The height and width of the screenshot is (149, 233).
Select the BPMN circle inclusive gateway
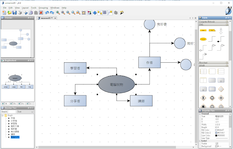(x=212, y=98)
